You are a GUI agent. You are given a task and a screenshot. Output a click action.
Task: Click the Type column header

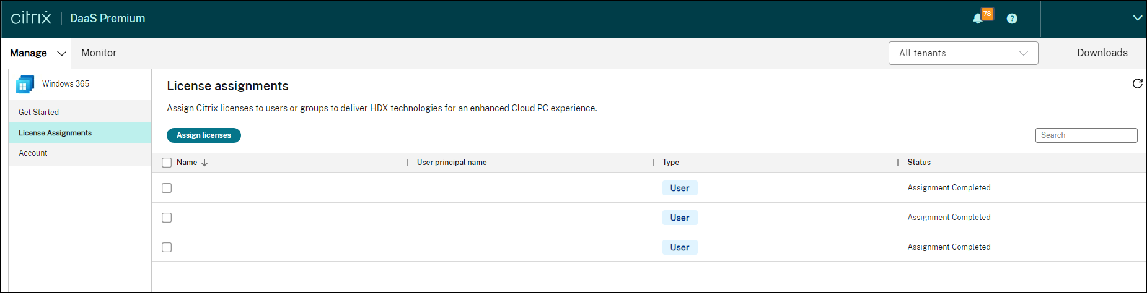pos(670,163)
